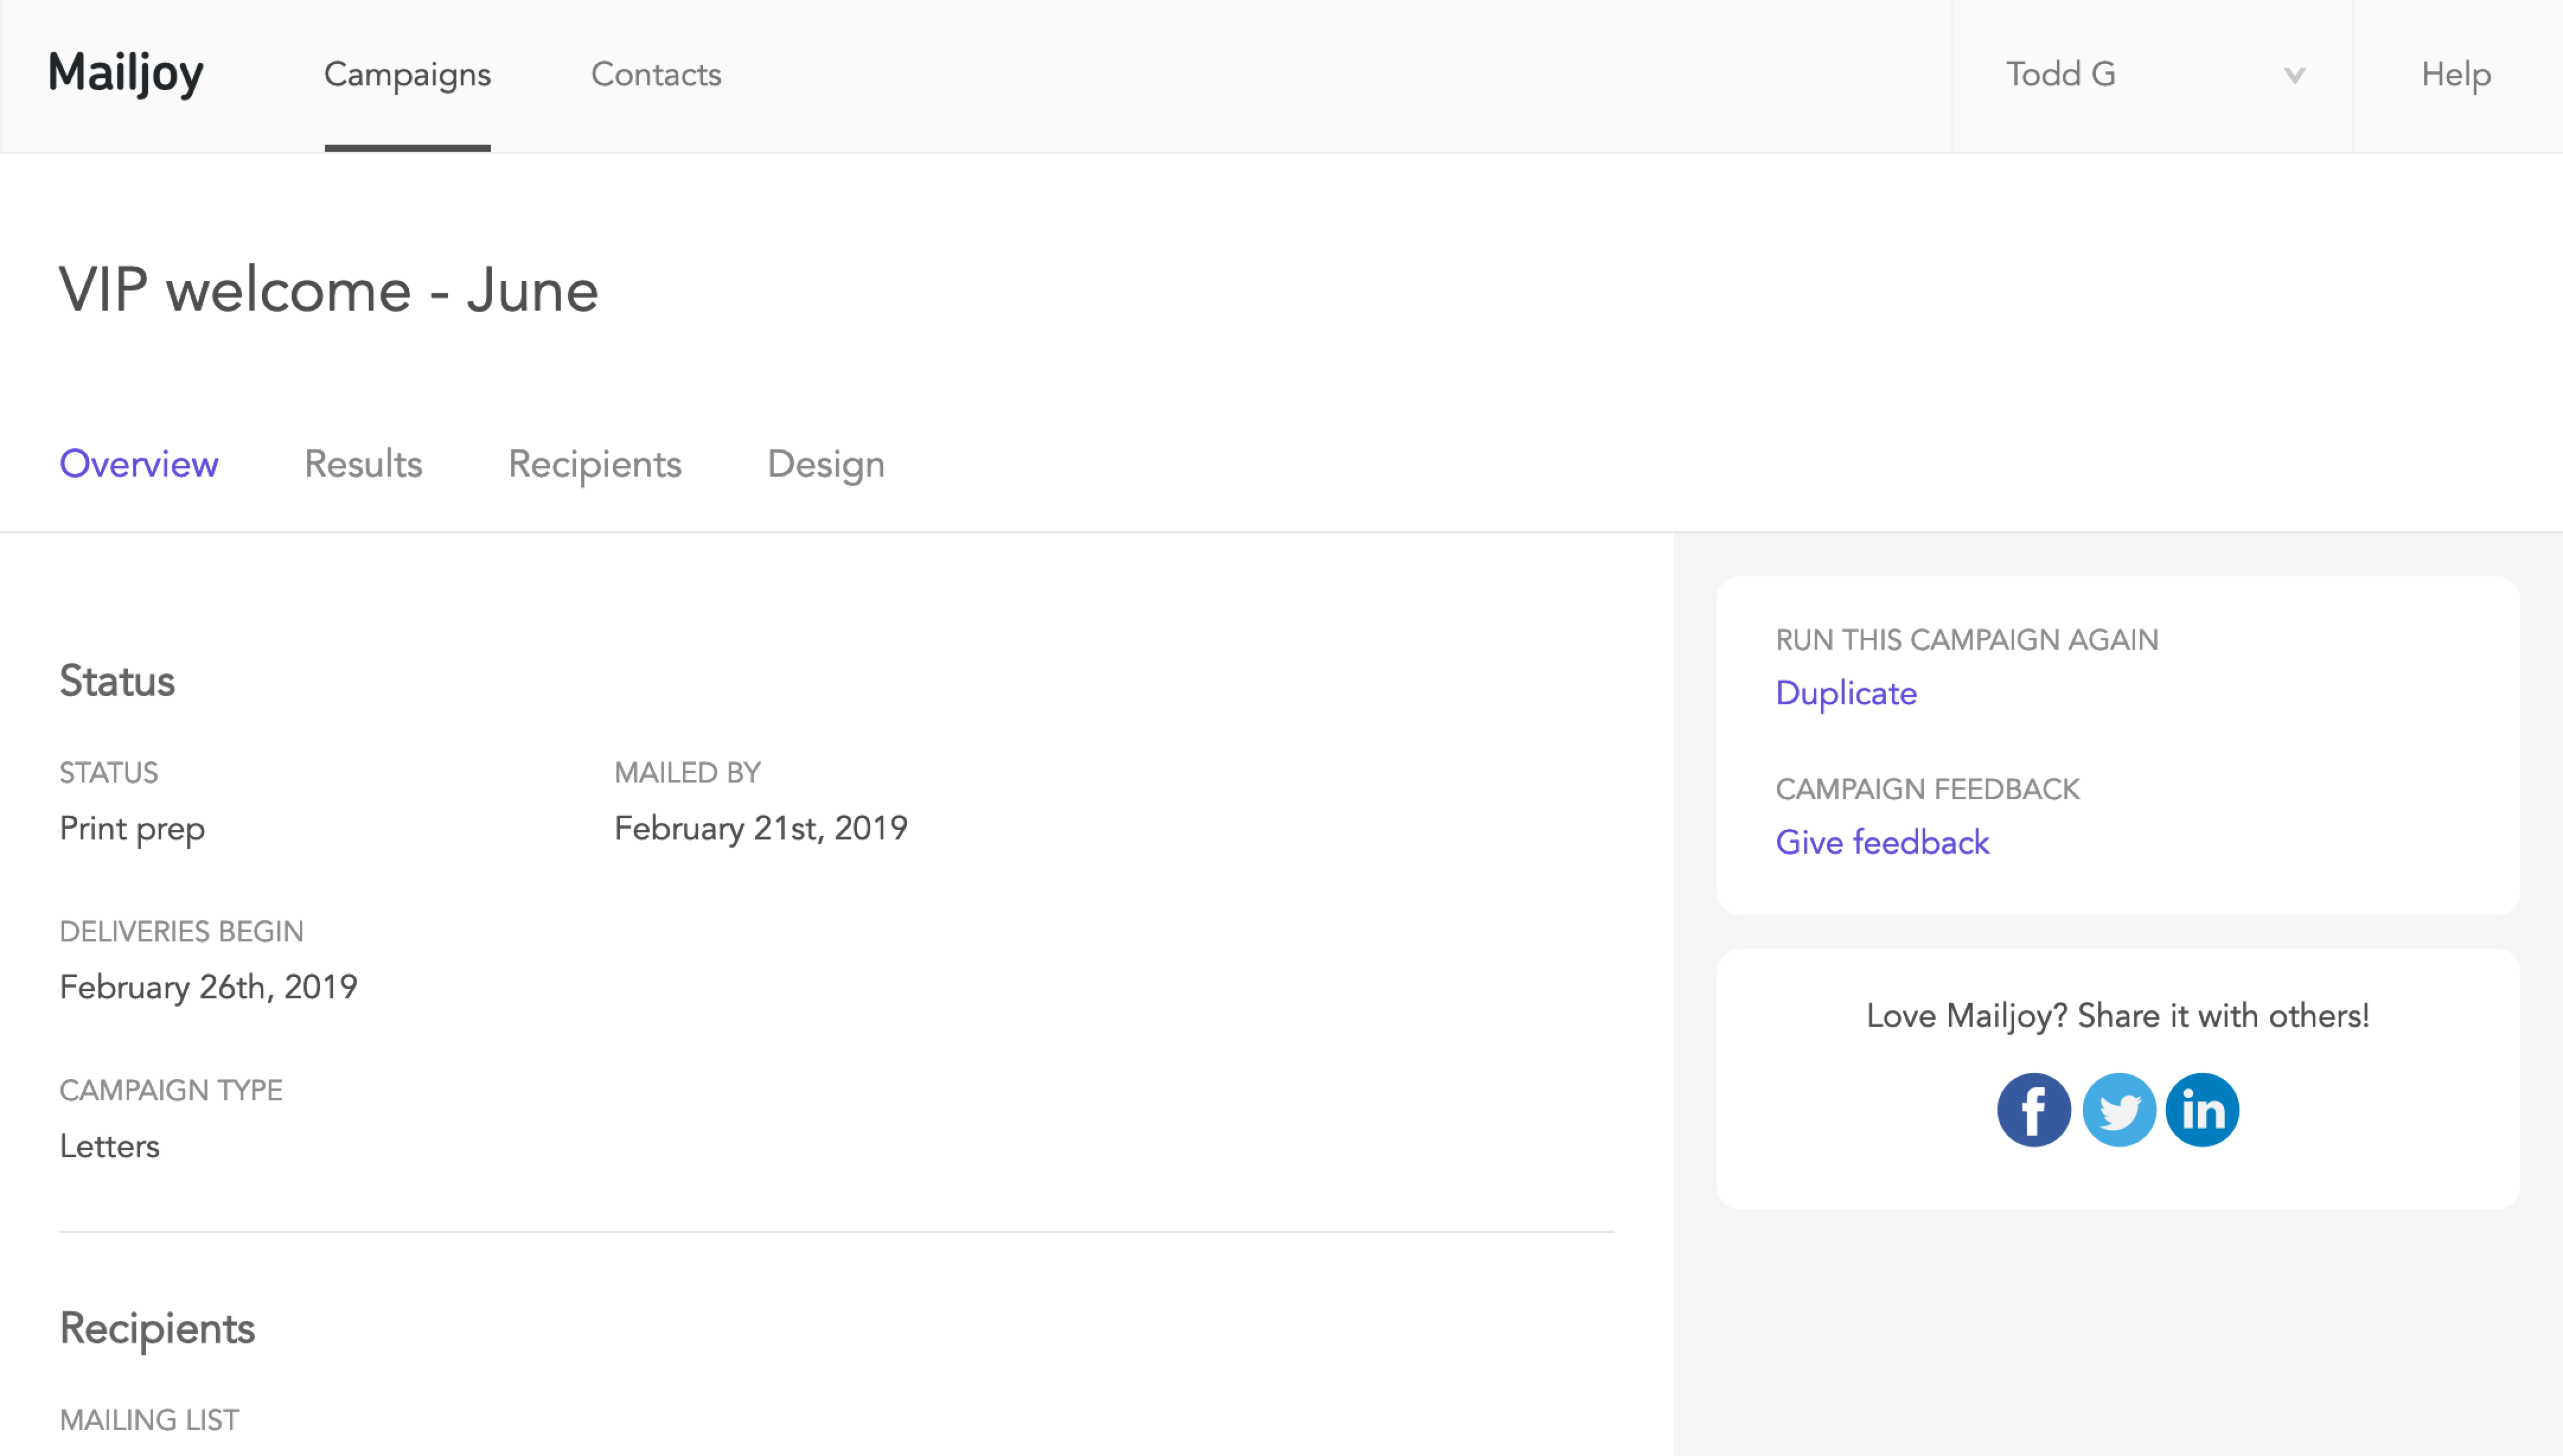The image size is (2563, 1456).
Task: Expand the campaign type field
Action: click(x=109, y=1146)
